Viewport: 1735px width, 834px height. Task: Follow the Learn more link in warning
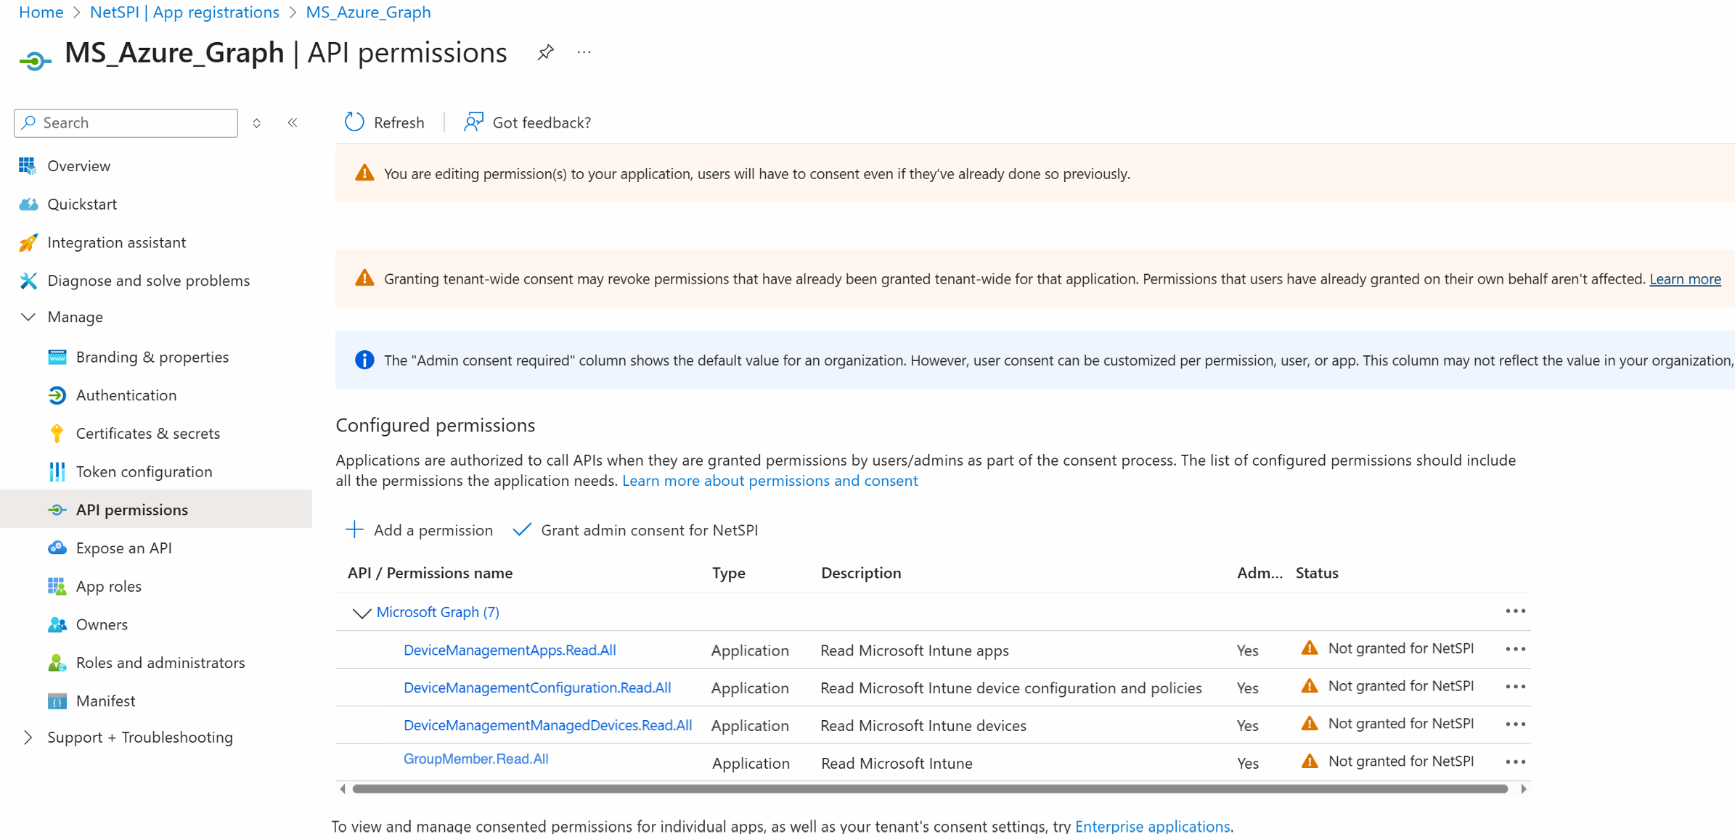[1685, 279]
